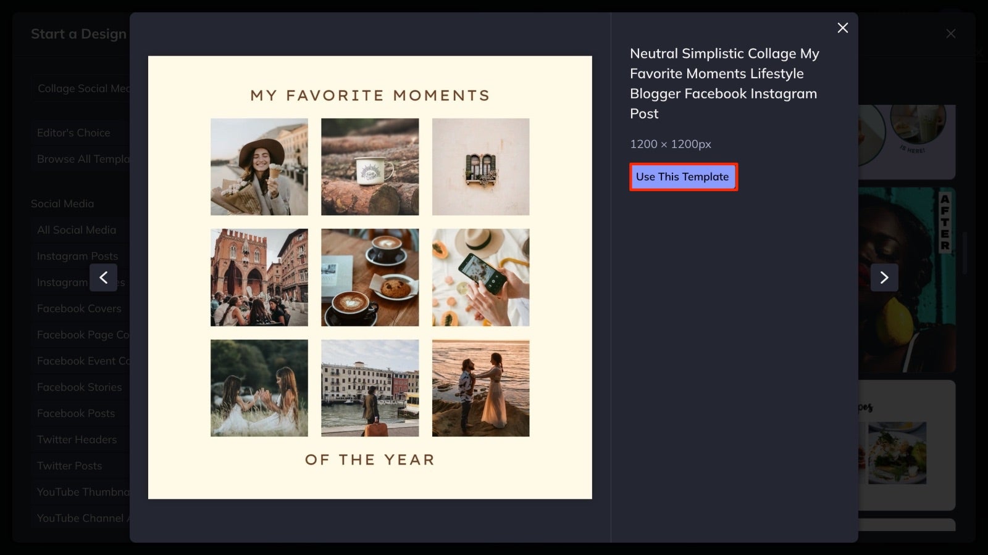Choose Facebook Stories templates
The image size is (988, 555).
pyautogui.click(x=79, y=387)
